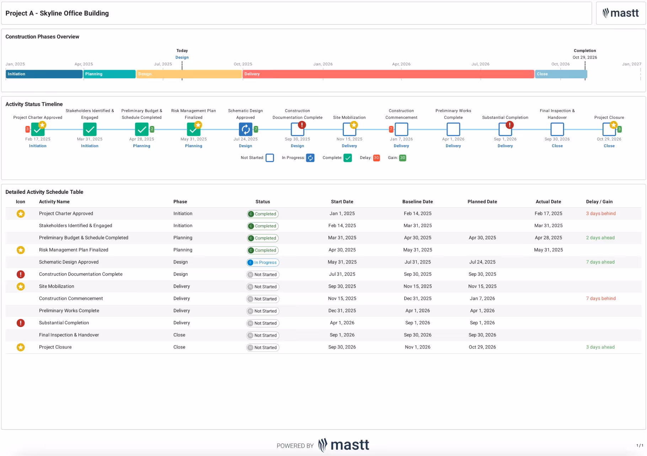Click the Project Charter Approved completed checkmark icon
The height and width of the screenshot is (456, 647).
38,129
